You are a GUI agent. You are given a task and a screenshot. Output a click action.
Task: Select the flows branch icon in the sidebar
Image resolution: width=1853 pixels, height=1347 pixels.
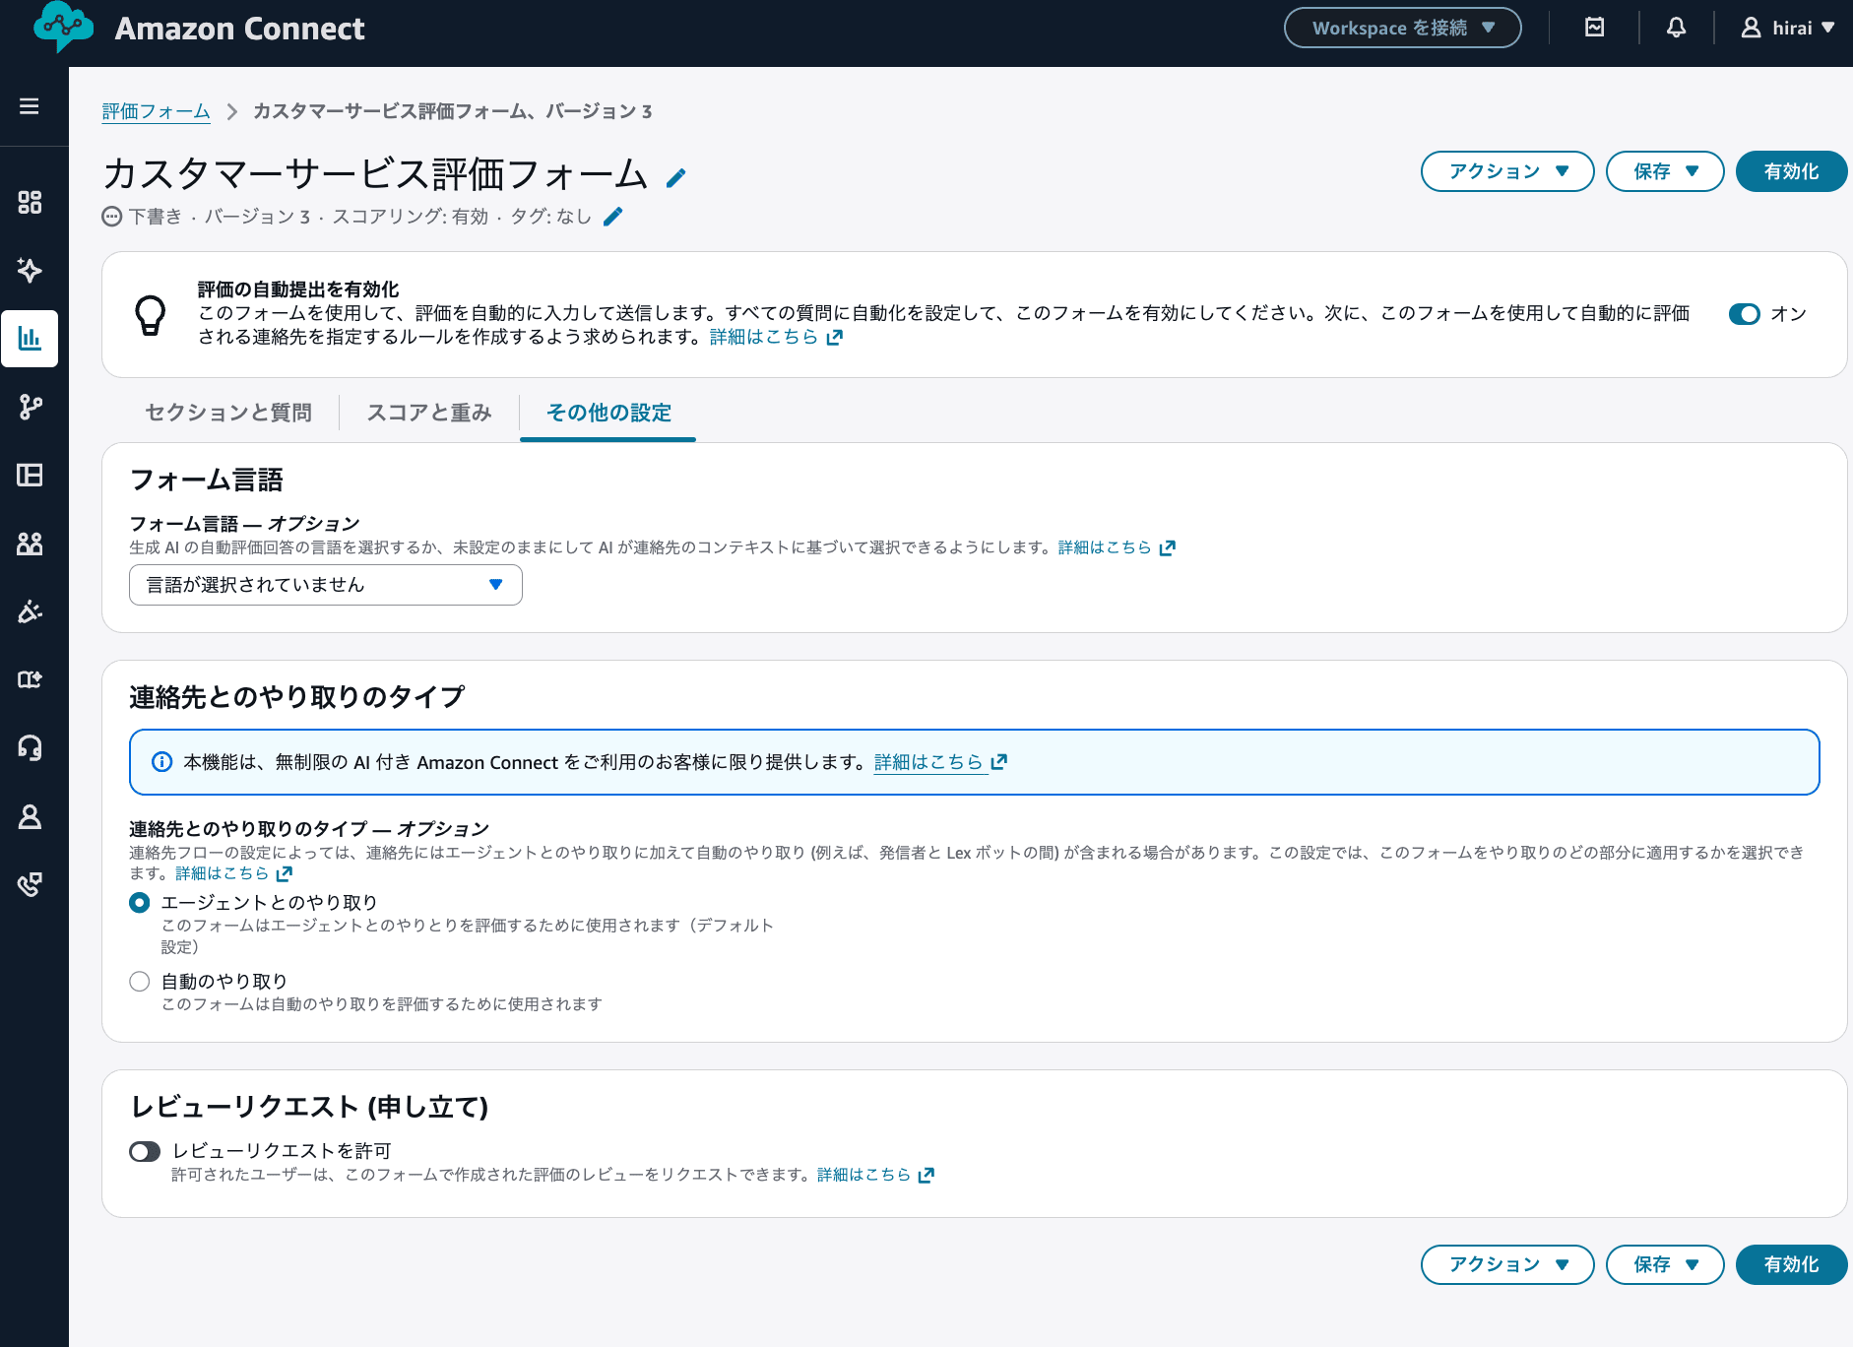30,407
